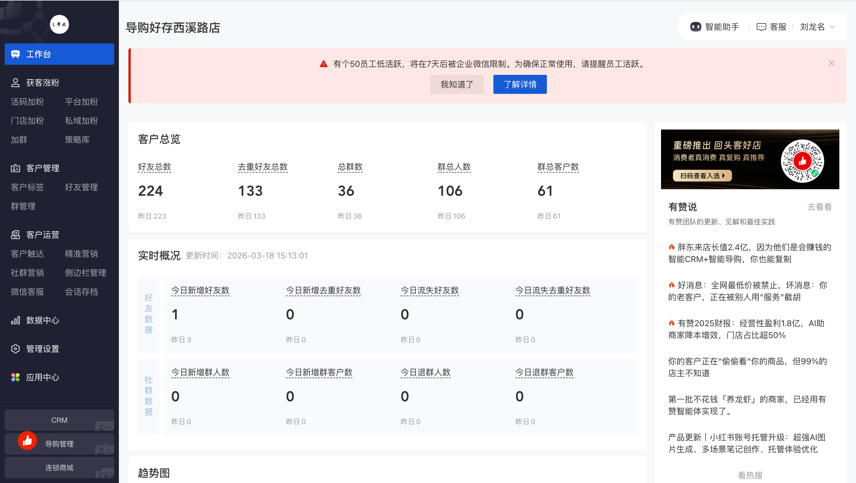Dismiss the low-activity warning banner

pos(831,64)
